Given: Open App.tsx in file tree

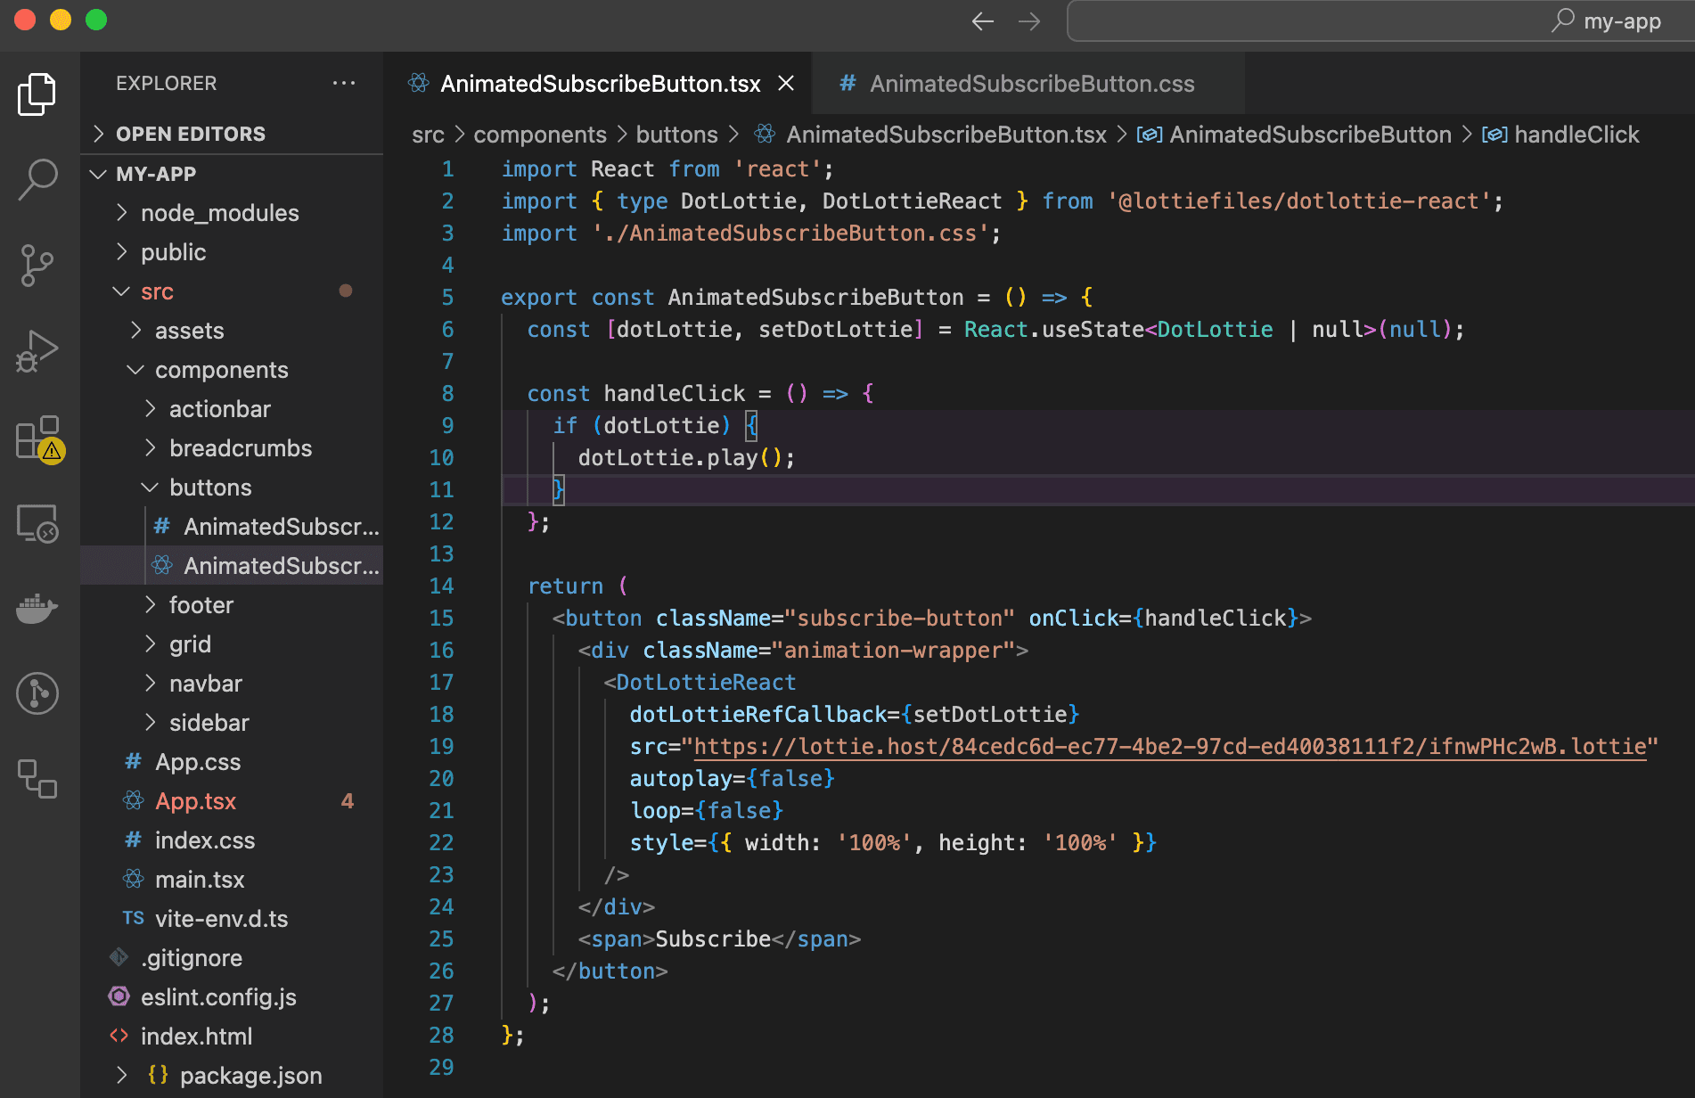Looking at the screenshot, I should coord(195,801).
